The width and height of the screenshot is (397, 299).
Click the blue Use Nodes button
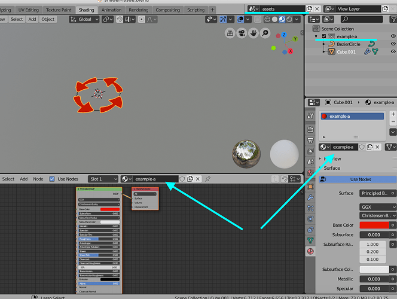click(358, 179)
